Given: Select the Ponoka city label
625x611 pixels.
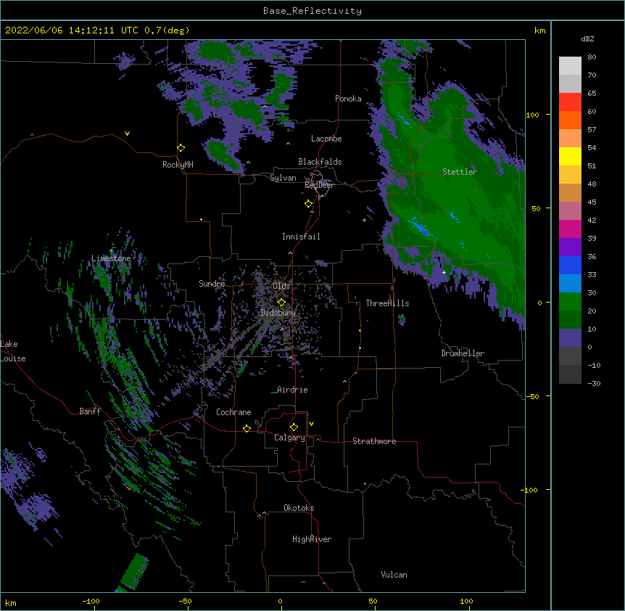Looking at the screenshot, I should click(x=348, y=99).
